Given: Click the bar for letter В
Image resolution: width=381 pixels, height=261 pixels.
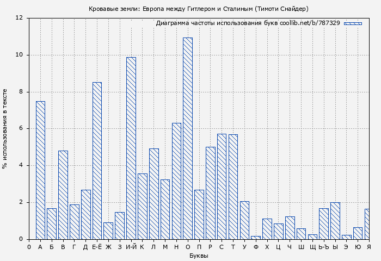Looking at the screenshot, I should tap(63, 195).
